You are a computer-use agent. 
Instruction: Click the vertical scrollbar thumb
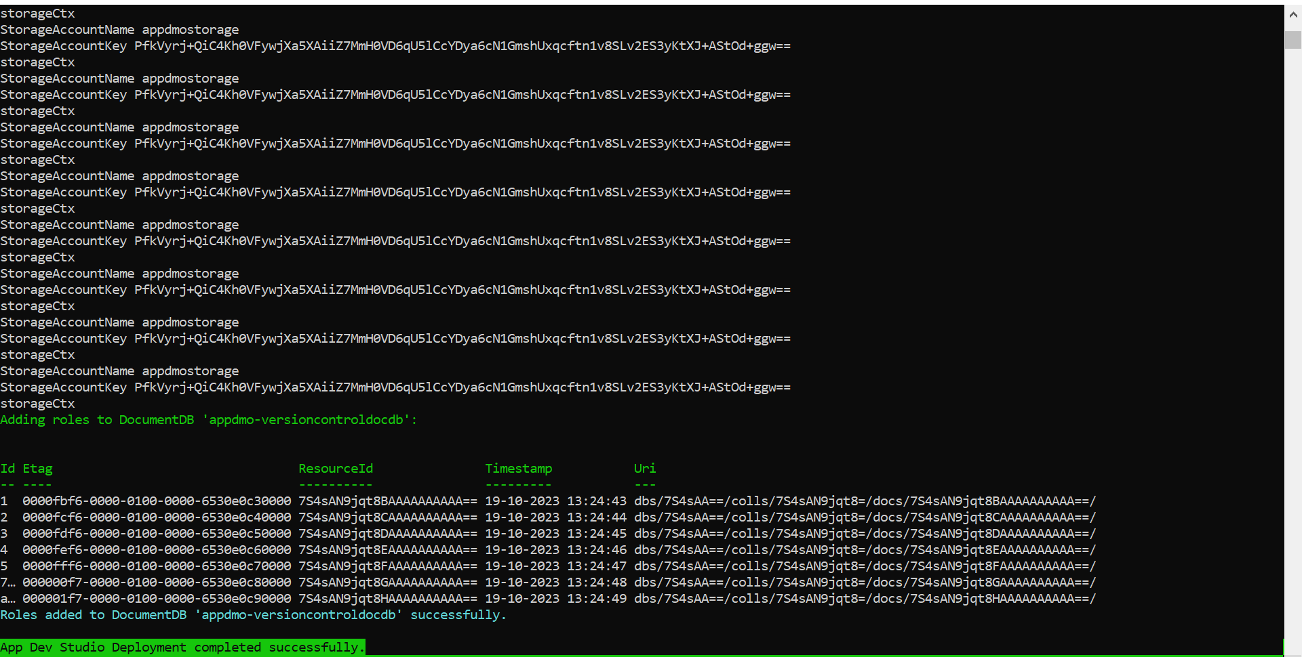click(1293, 39)
